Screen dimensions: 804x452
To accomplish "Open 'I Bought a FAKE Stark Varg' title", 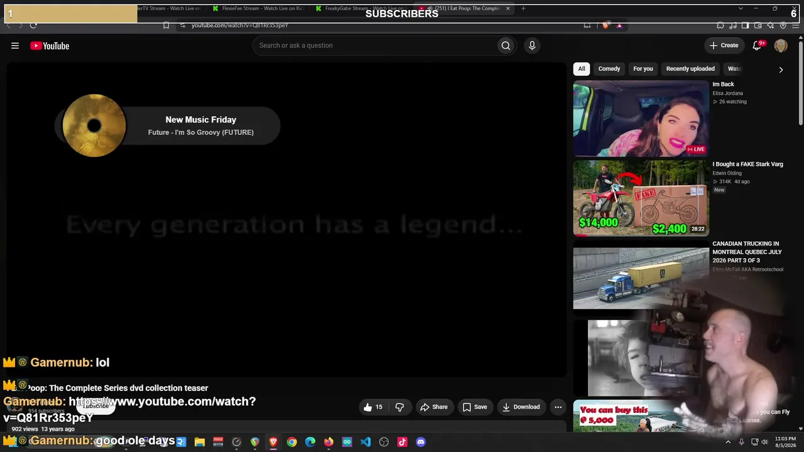I will 747,164.
